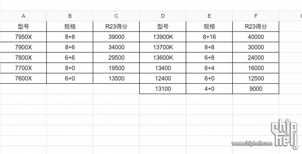Select column F header

coord(256,16)
